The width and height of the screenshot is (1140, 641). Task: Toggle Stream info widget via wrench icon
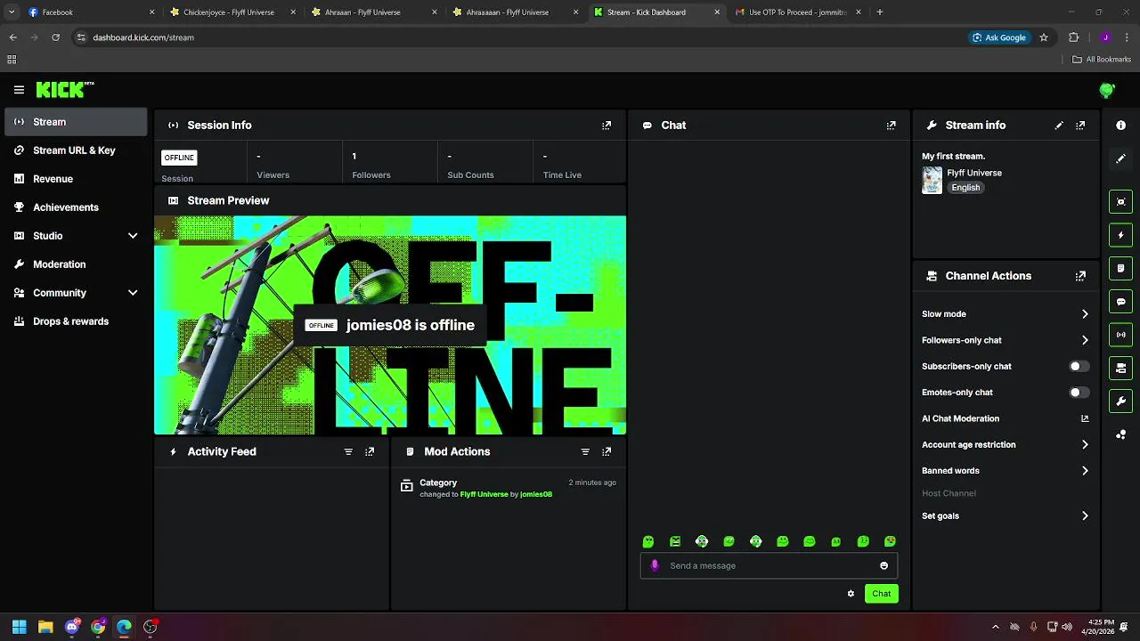coord(1121,402)
